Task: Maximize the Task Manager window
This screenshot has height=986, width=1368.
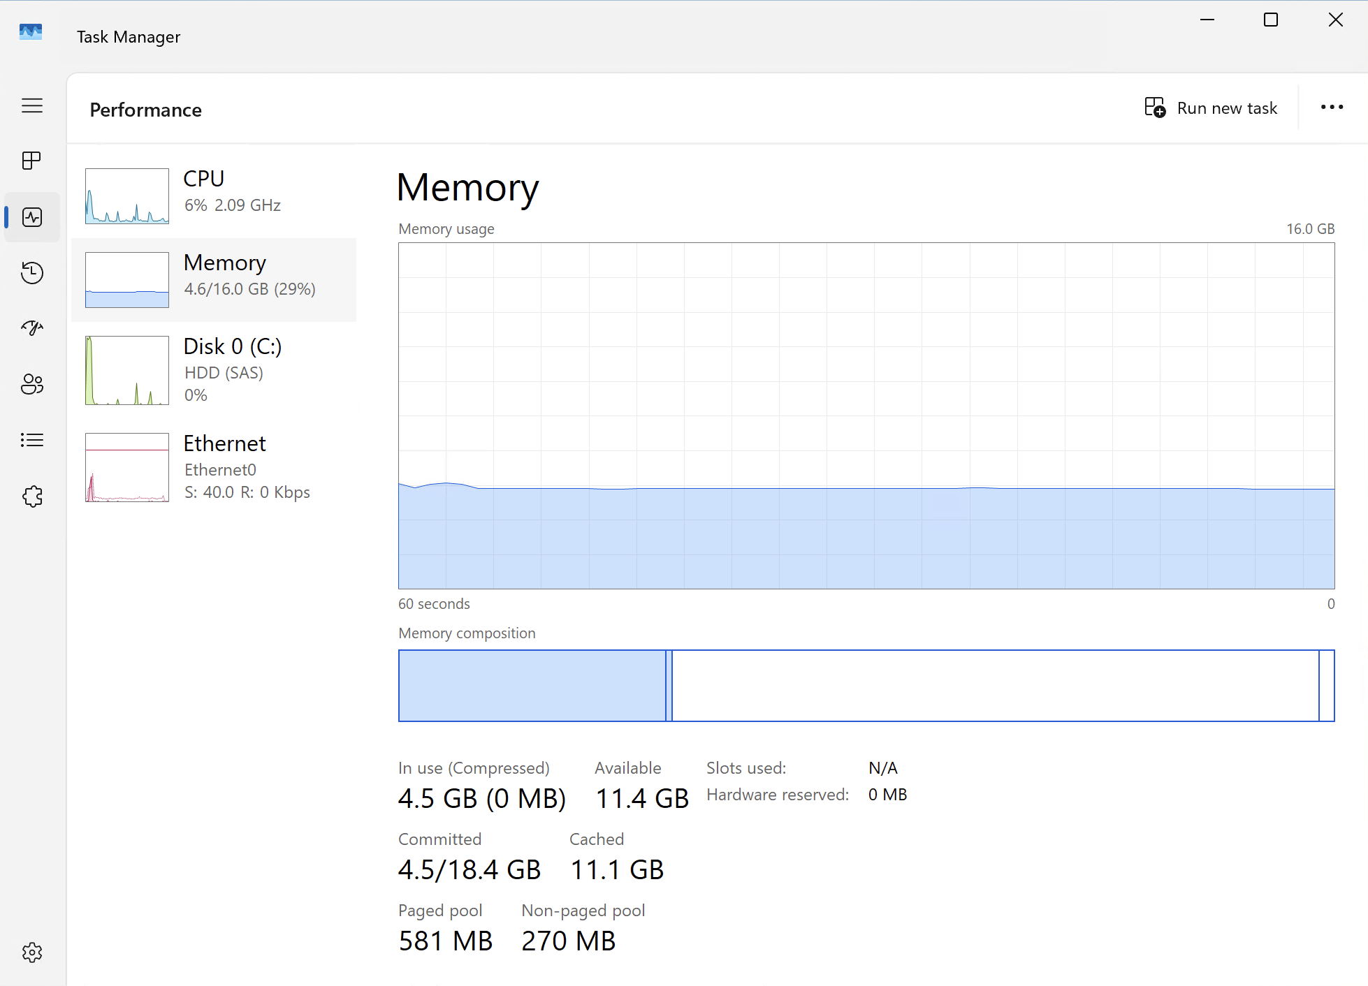Action: [1271, 20]
